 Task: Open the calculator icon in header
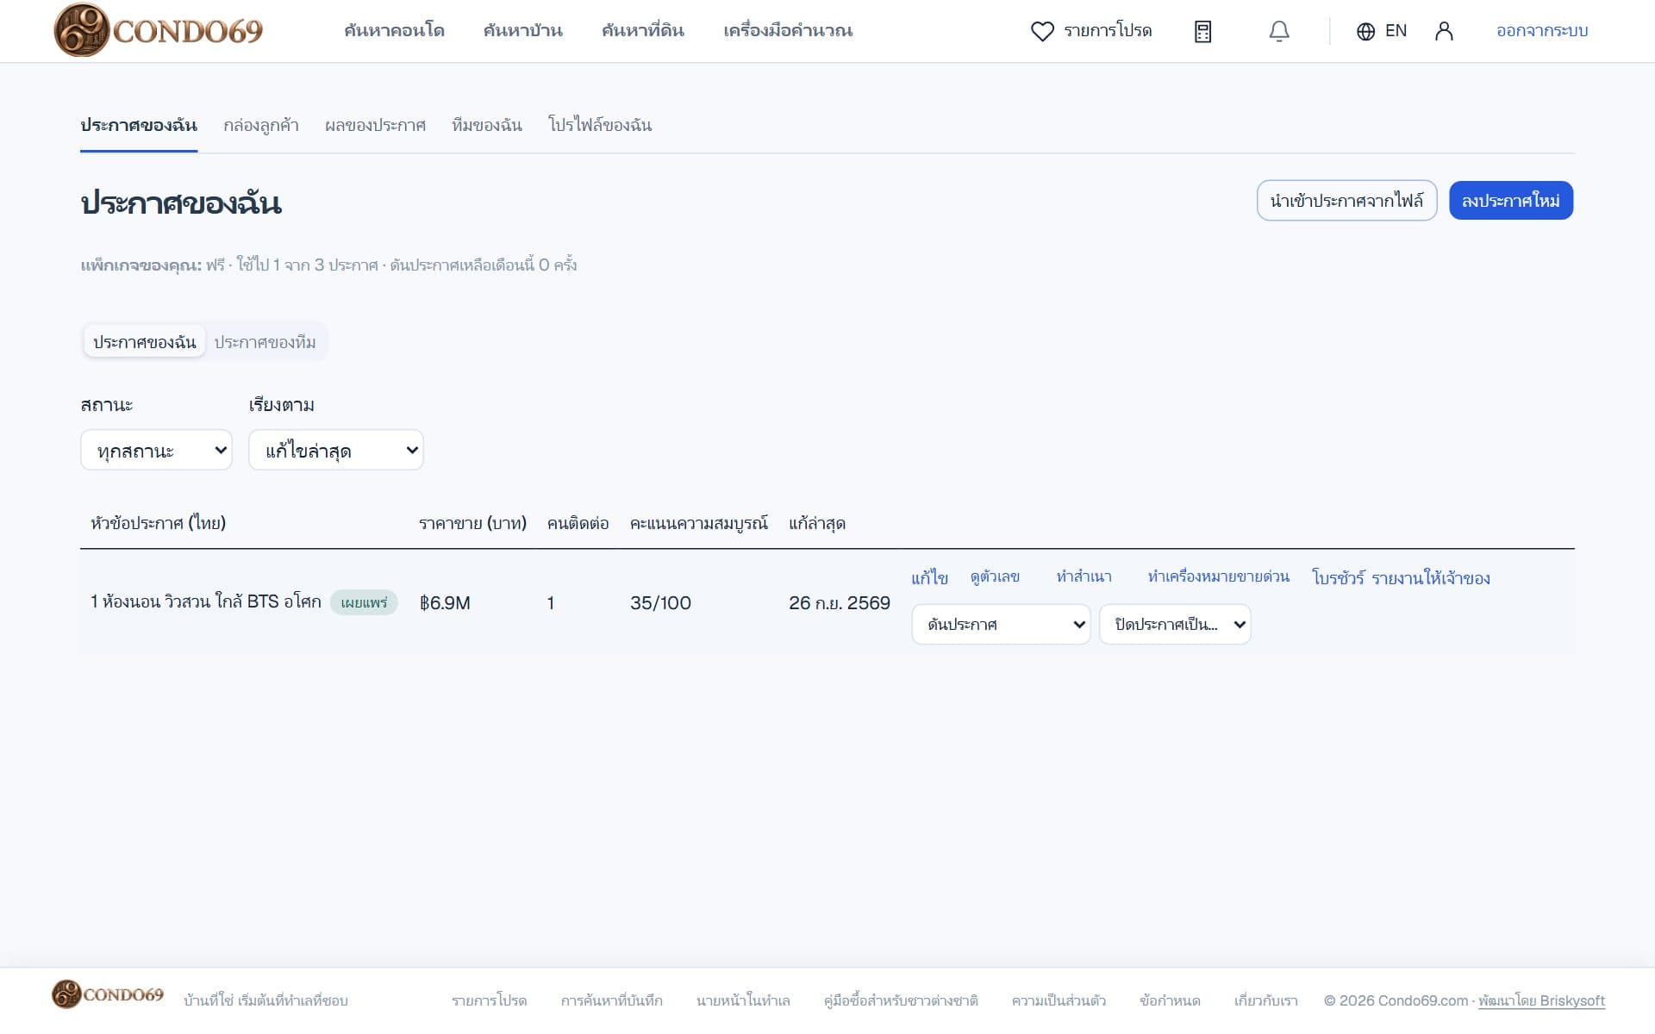tap(1202, 32)
